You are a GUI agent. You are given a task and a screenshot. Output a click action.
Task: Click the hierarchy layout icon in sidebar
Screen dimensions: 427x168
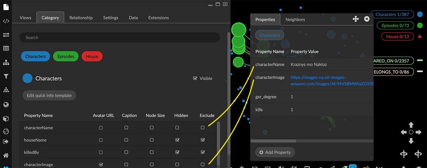point(6,63)
